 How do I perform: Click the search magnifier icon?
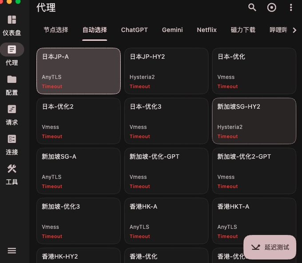pyautogui.click(x=252, y=8)
